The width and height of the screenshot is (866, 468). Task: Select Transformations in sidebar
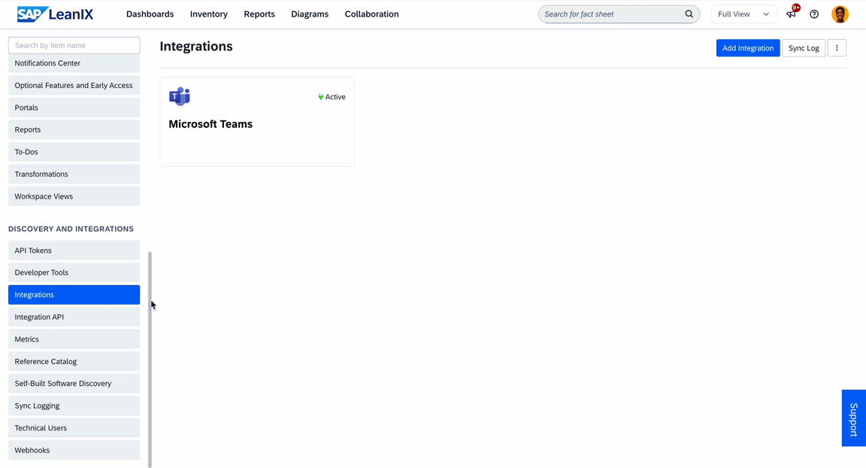click(74, 174)
